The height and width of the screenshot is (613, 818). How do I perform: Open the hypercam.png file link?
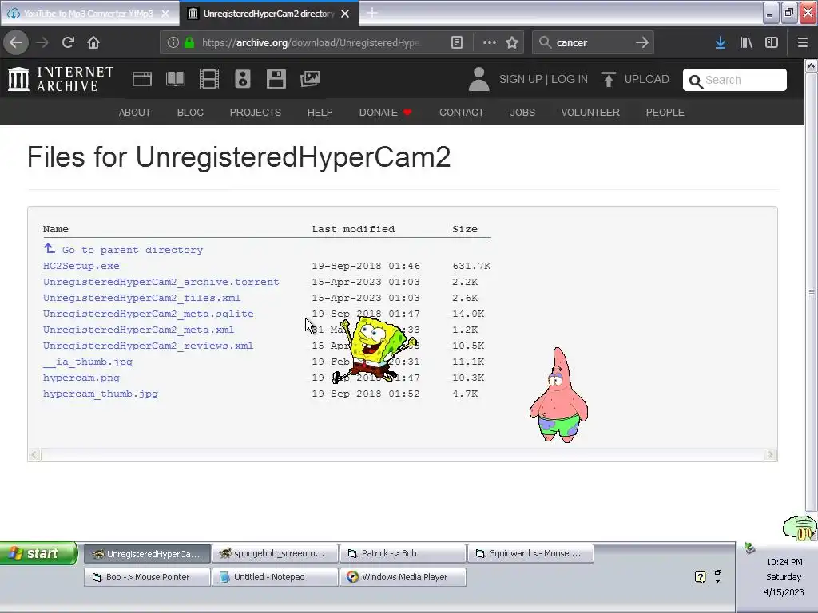coord(81,378)
